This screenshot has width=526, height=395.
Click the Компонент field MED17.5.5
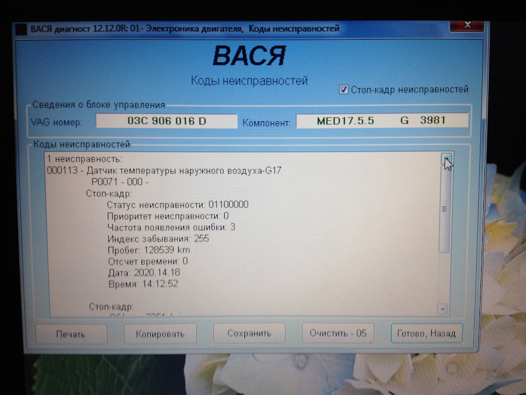381,121
